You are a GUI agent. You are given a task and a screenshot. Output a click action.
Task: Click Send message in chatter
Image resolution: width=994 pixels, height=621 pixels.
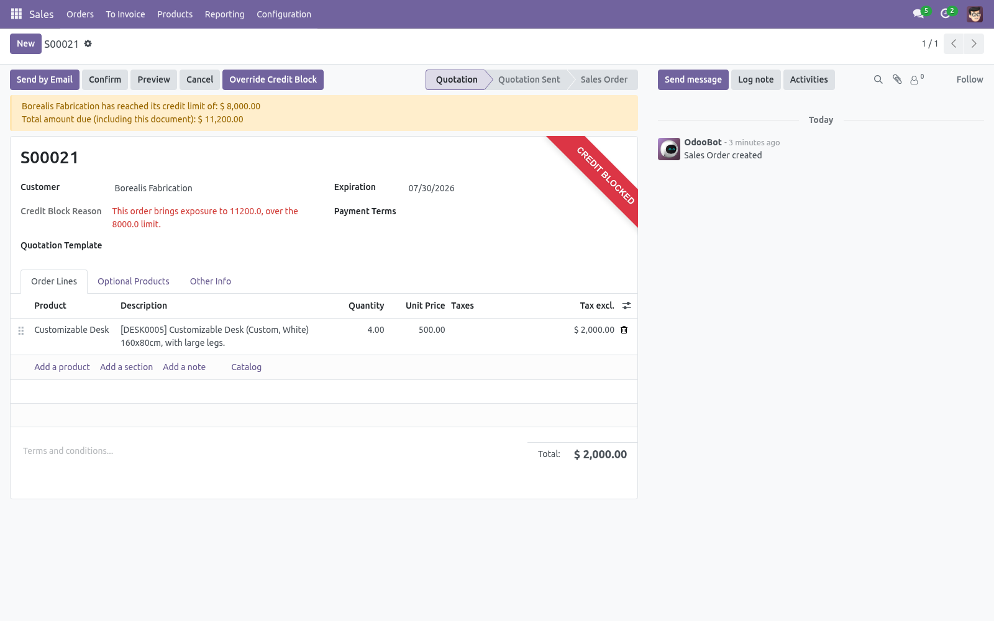[x=693, y=79]
